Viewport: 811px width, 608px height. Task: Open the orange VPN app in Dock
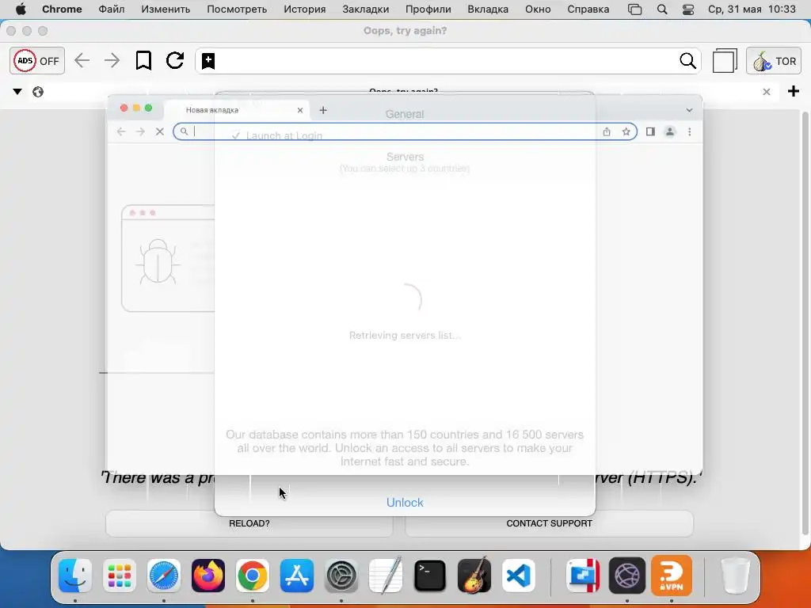pos(672,576)
